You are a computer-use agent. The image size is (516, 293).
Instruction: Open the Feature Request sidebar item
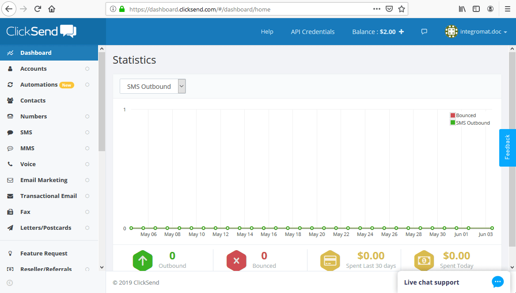click(49, 253)
